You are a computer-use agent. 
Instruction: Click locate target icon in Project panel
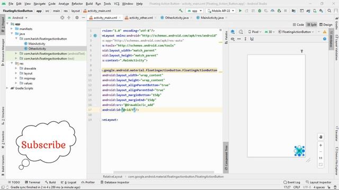(x=63, y=17)
